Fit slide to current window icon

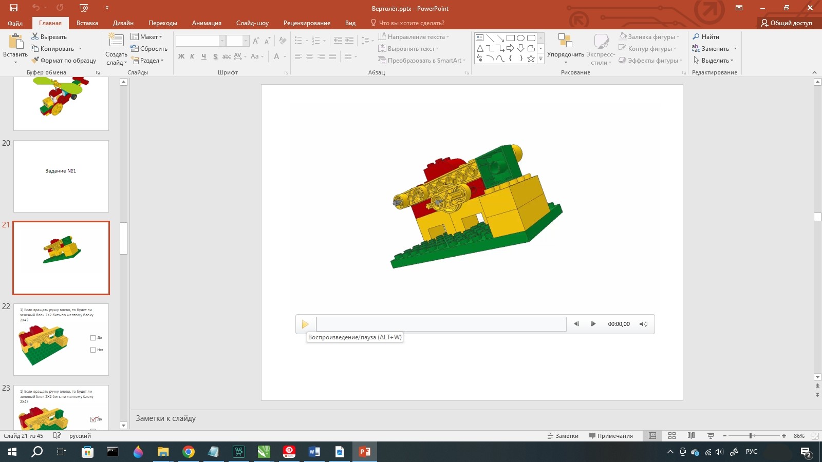point(815,436)
